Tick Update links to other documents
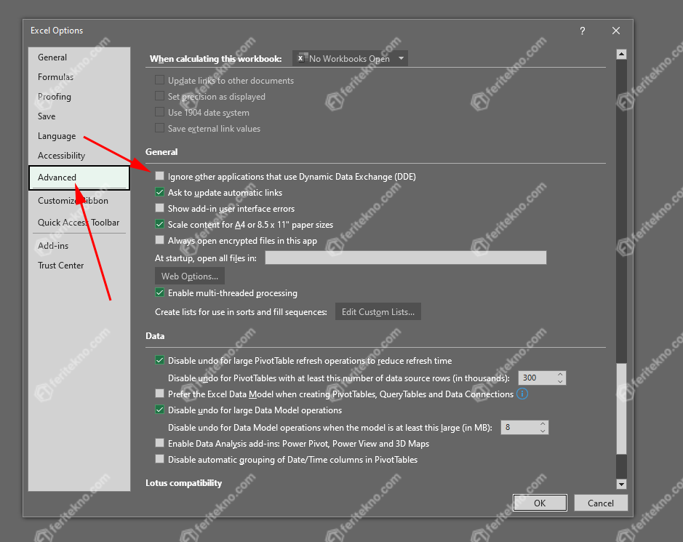Viewport: 683px width, 542px height. click(160, 80)
